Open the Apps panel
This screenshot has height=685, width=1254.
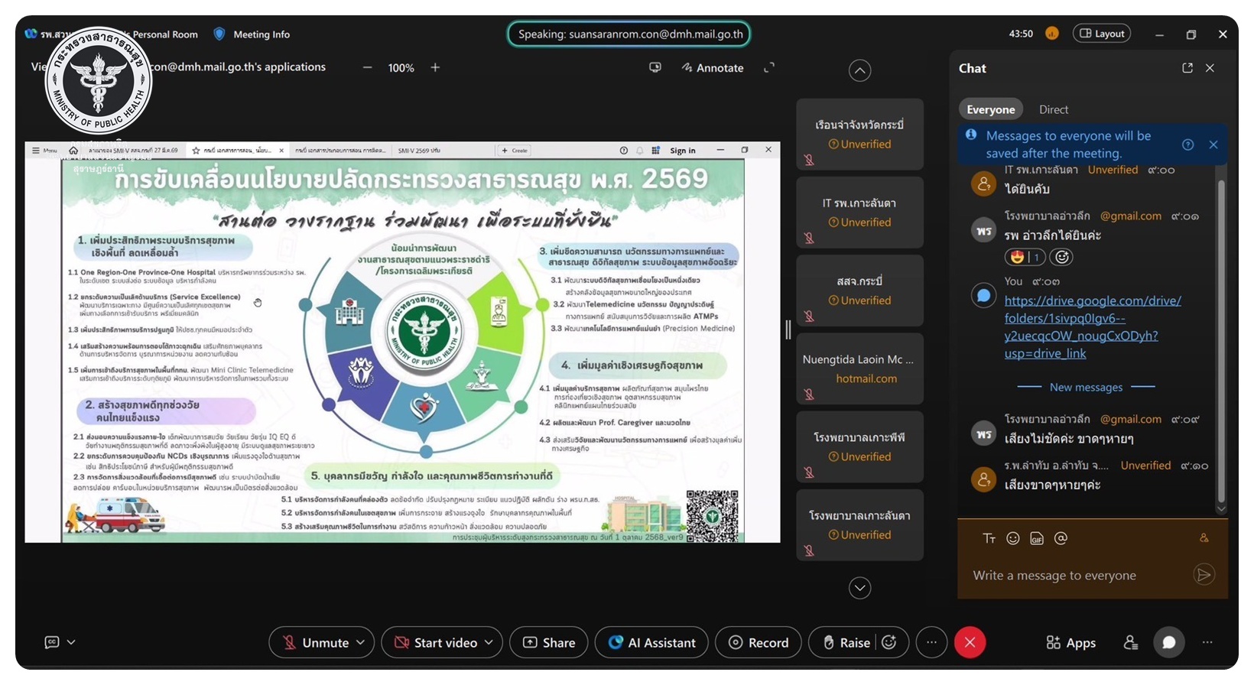[x=1070, y=642]
